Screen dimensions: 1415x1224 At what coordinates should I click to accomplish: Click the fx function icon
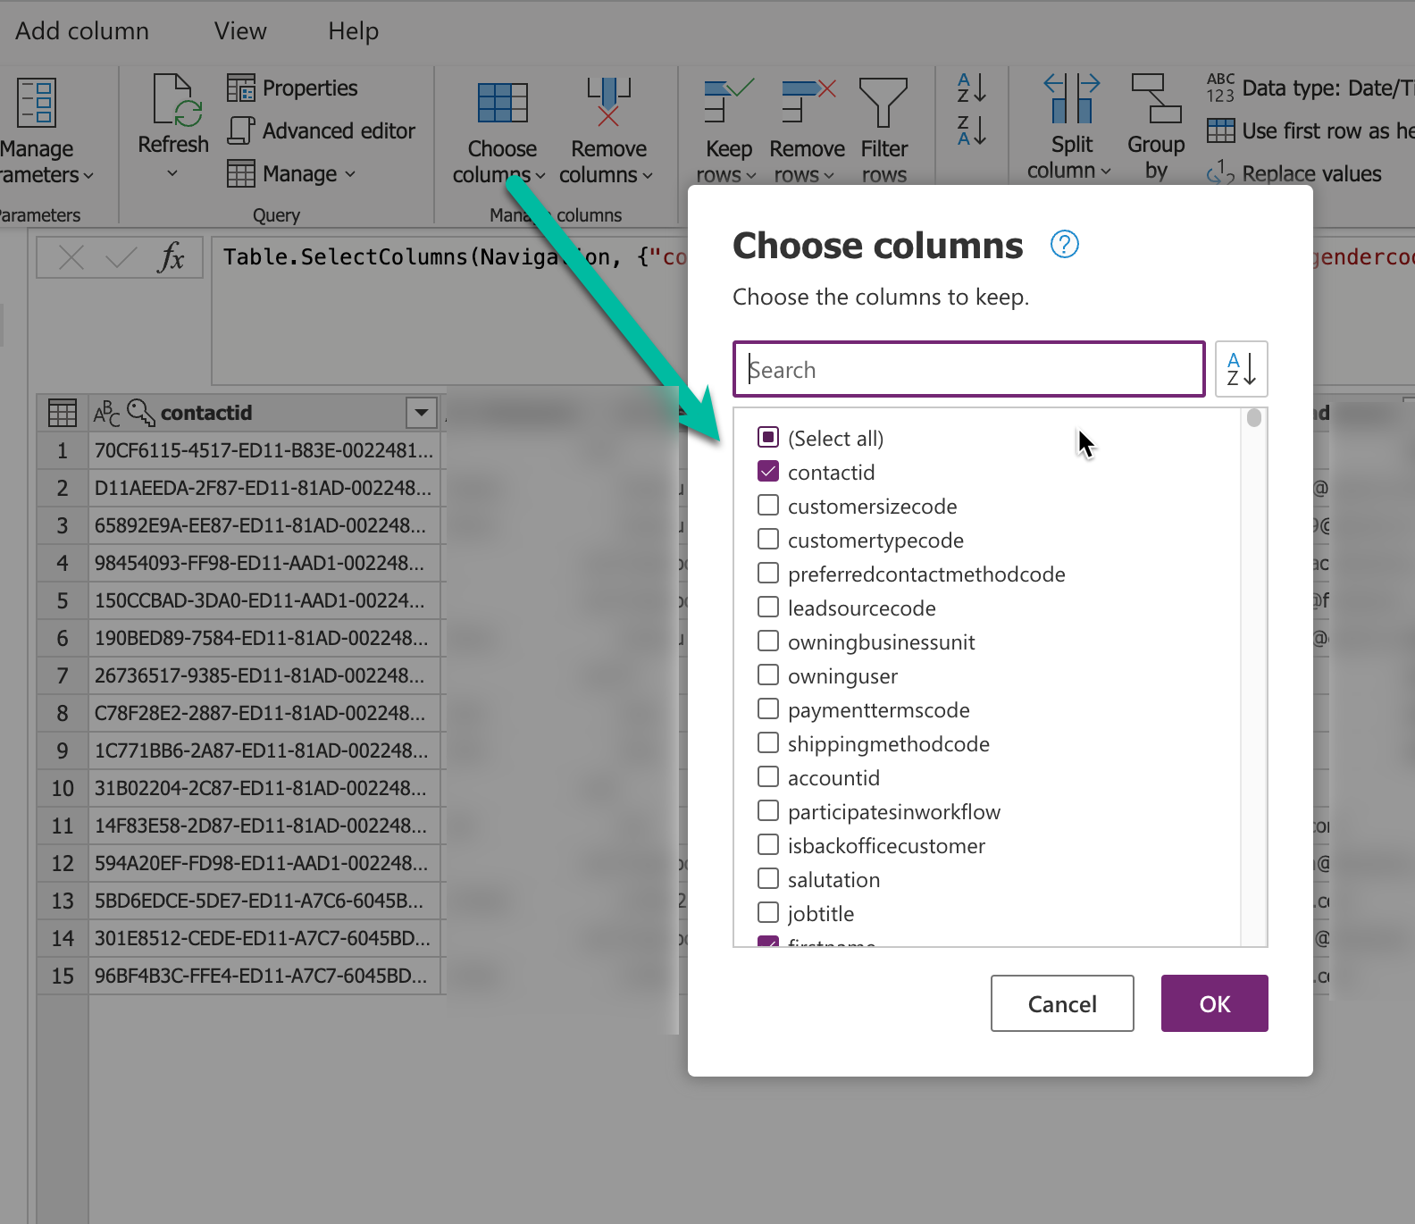tap(171, 257)
